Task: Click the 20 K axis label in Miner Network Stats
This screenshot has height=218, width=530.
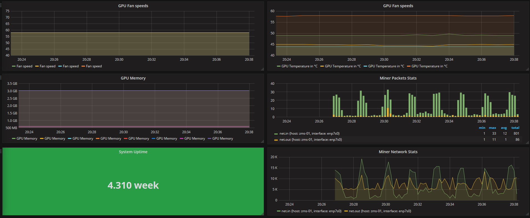Action: point(274,157)
